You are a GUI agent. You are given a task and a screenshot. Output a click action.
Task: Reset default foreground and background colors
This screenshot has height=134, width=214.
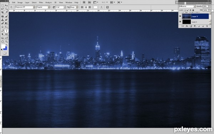[2, 50]
